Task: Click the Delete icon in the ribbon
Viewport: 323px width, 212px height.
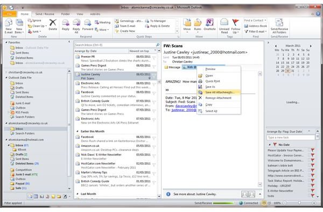Action: point(53,25)
